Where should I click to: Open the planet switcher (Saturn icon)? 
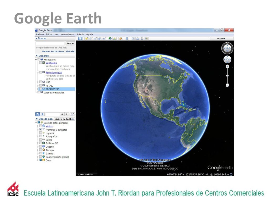[121, 38]
